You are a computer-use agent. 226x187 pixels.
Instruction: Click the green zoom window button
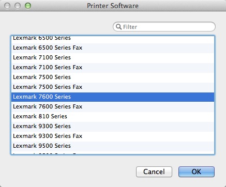point(28,6)
